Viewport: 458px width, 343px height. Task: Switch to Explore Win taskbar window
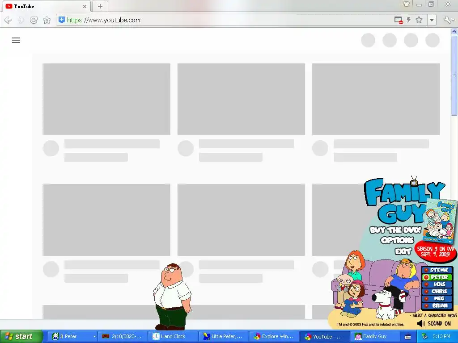point(274,337)
